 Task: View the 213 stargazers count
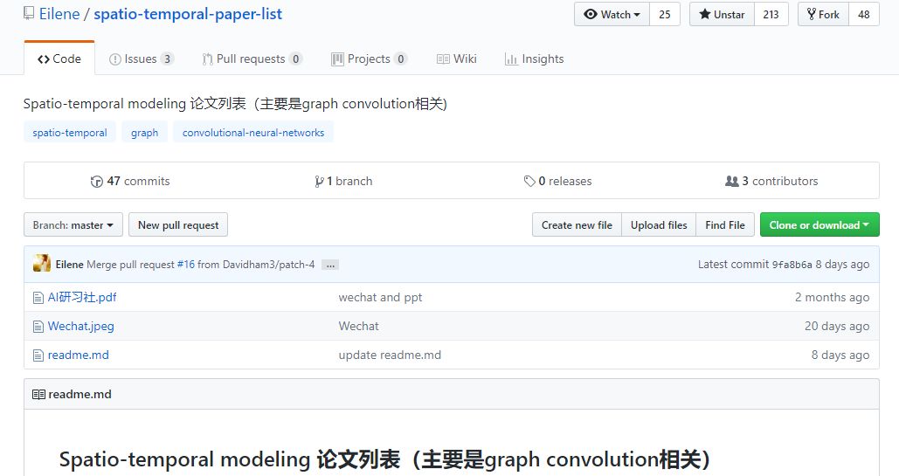coord(771,14)
